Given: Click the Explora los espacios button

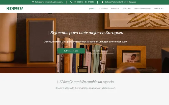Looking at the screenshot, I should click(100, 51).
